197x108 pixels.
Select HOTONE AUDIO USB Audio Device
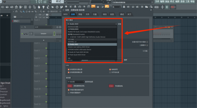(x=92, y=50)
